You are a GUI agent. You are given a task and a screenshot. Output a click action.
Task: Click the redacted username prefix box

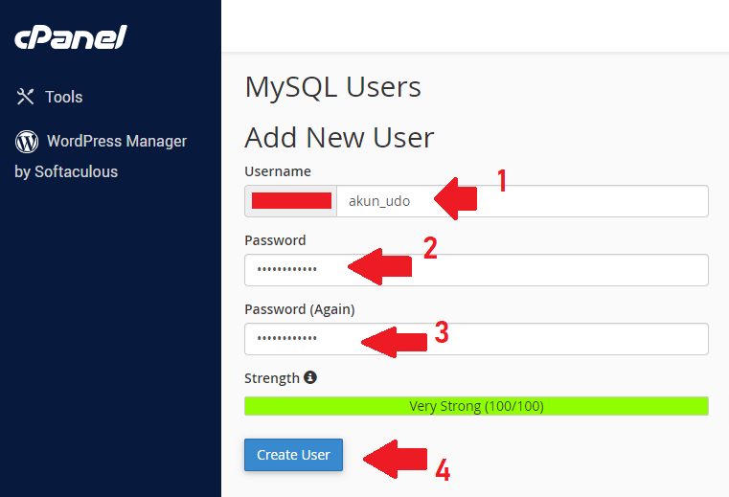point(291,201)
